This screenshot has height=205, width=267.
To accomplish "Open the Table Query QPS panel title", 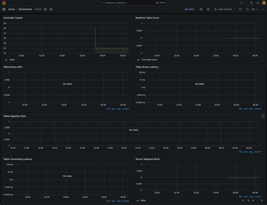I will [13, 67].
